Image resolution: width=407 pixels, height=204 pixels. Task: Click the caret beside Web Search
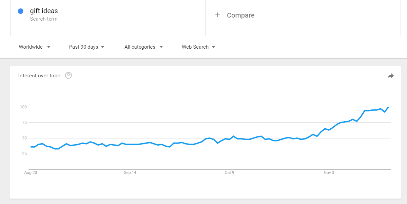click(213, 47)
